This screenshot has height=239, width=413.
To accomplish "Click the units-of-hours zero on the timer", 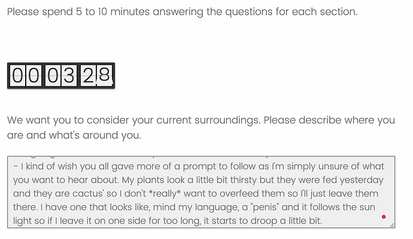I will pos(34,75).
